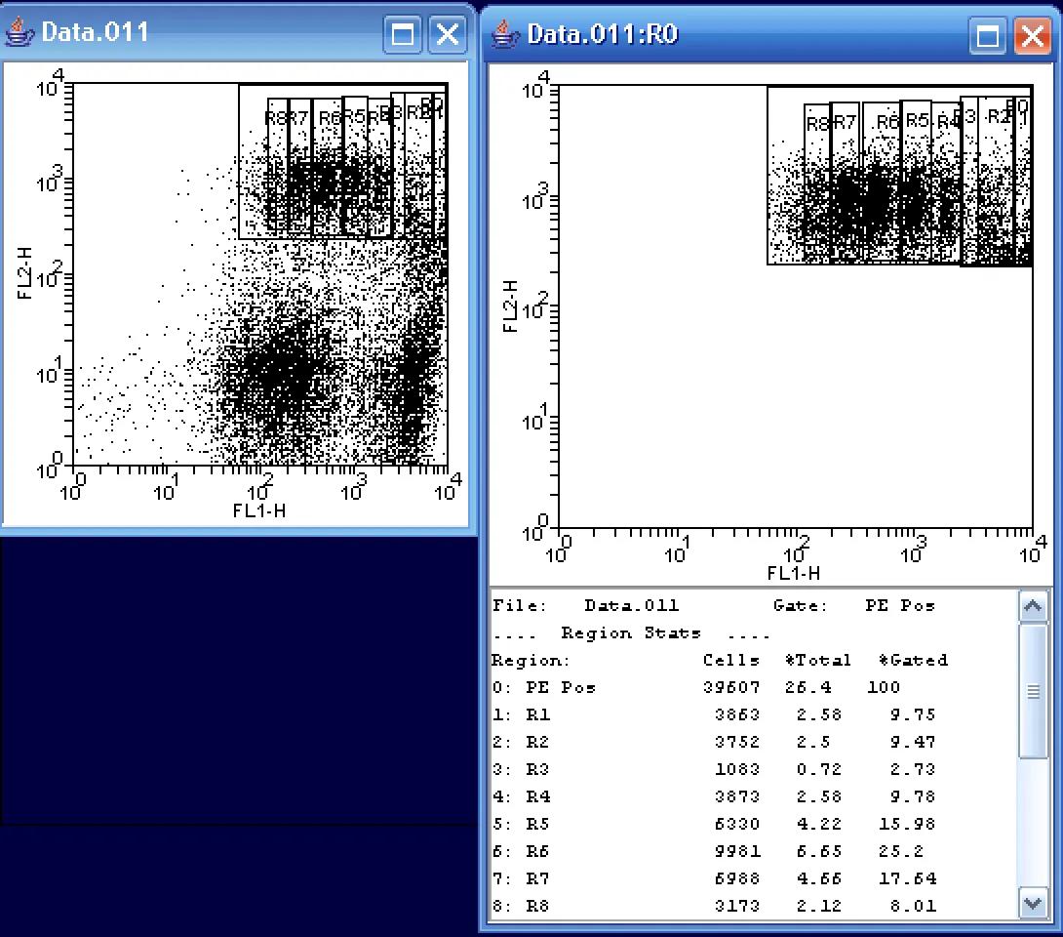The image size is (1063, 937).
Task: Select the '7: R7' row label
Action: [522, 878]
